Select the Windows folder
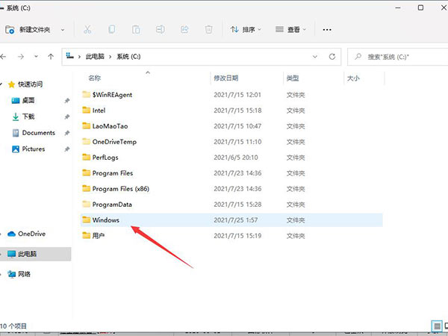The width and height of the screenshot is (448, 336). point(105,220)
